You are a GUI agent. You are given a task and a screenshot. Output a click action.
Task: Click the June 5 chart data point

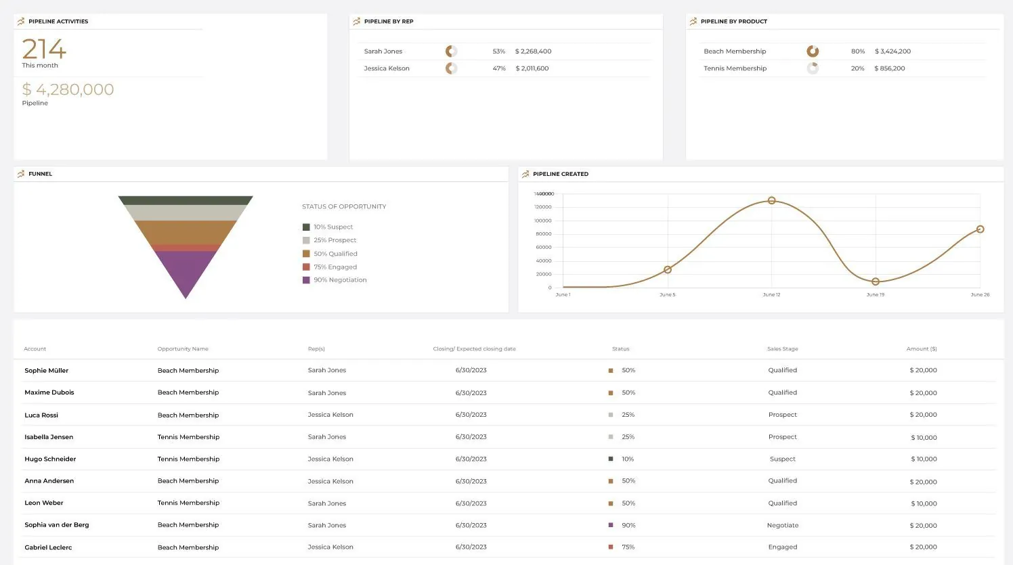click(668, 269)
